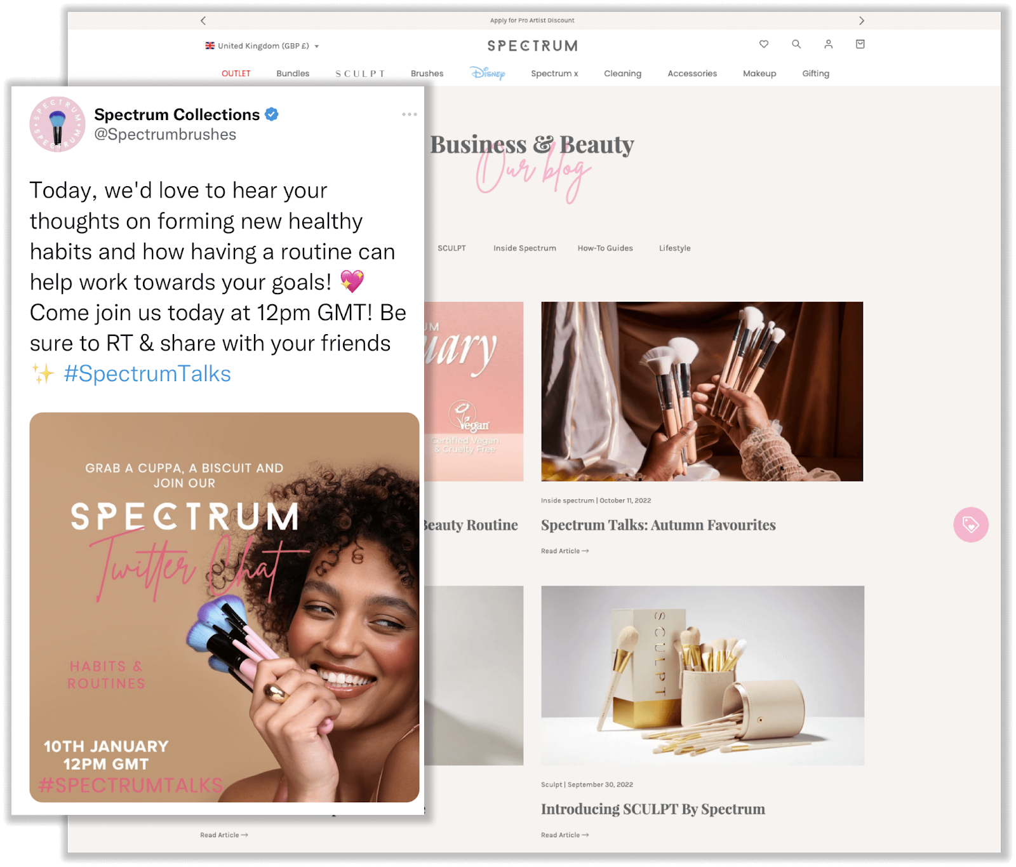Image resolution: width=1016 pixels, height=867 pixels.
Task: Open the Accessories navigation item
Action: click(692, 74)
